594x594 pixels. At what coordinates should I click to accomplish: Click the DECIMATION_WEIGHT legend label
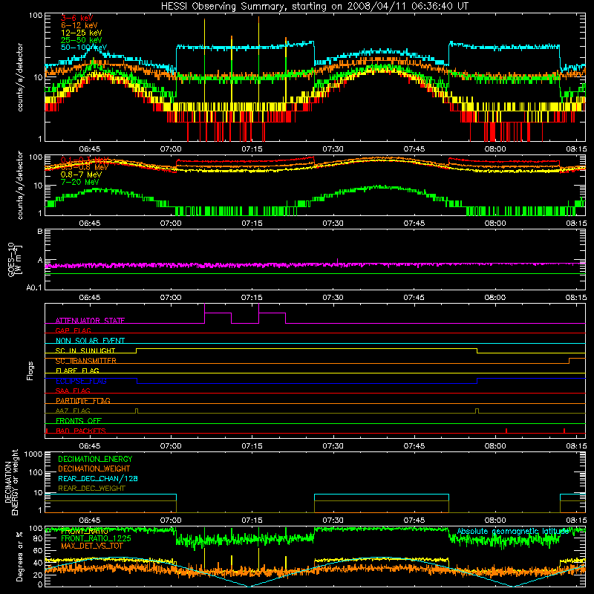tap(94, 469)
